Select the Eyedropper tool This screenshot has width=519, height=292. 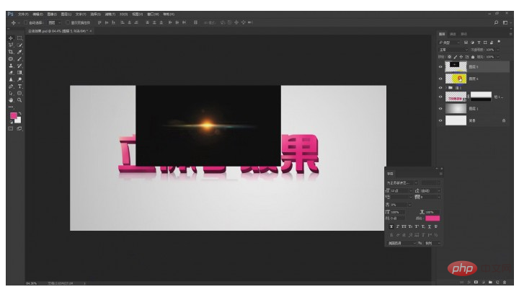coord(19,52)
